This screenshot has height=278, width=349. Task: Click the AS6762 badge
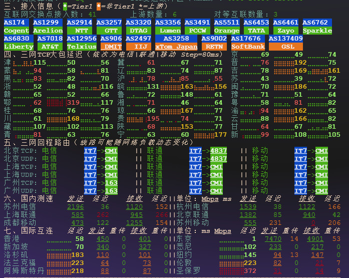317,23
